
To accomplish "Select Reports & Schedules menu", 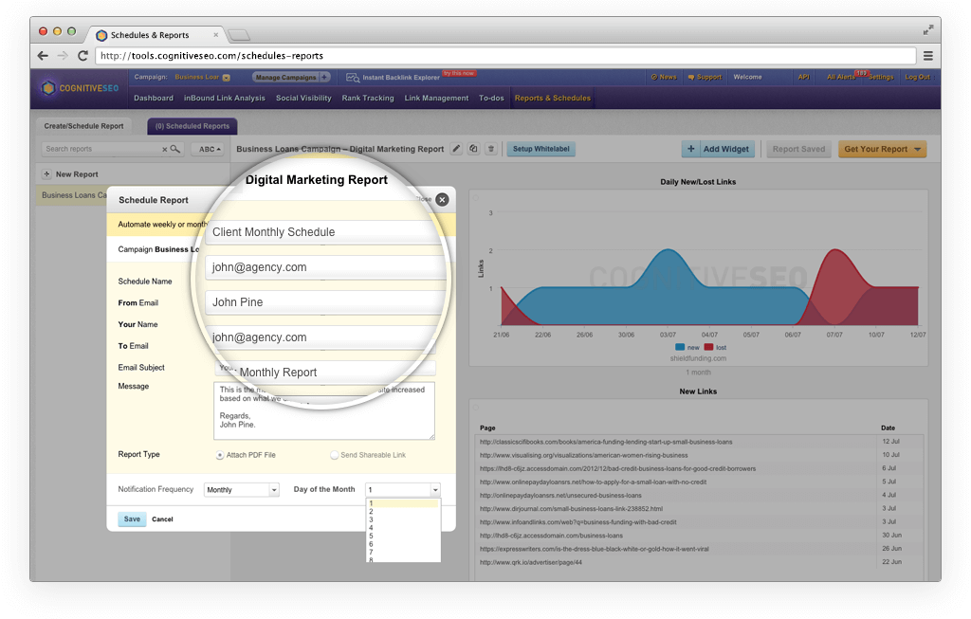I will [x=553, y=99].
